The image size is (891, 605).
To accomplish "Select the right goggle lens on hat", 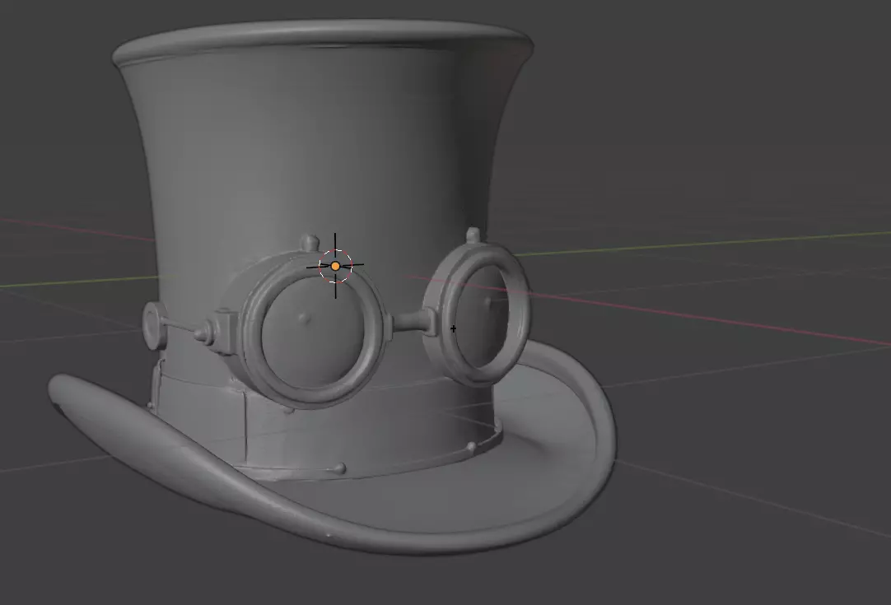I will tap(482, 316).
